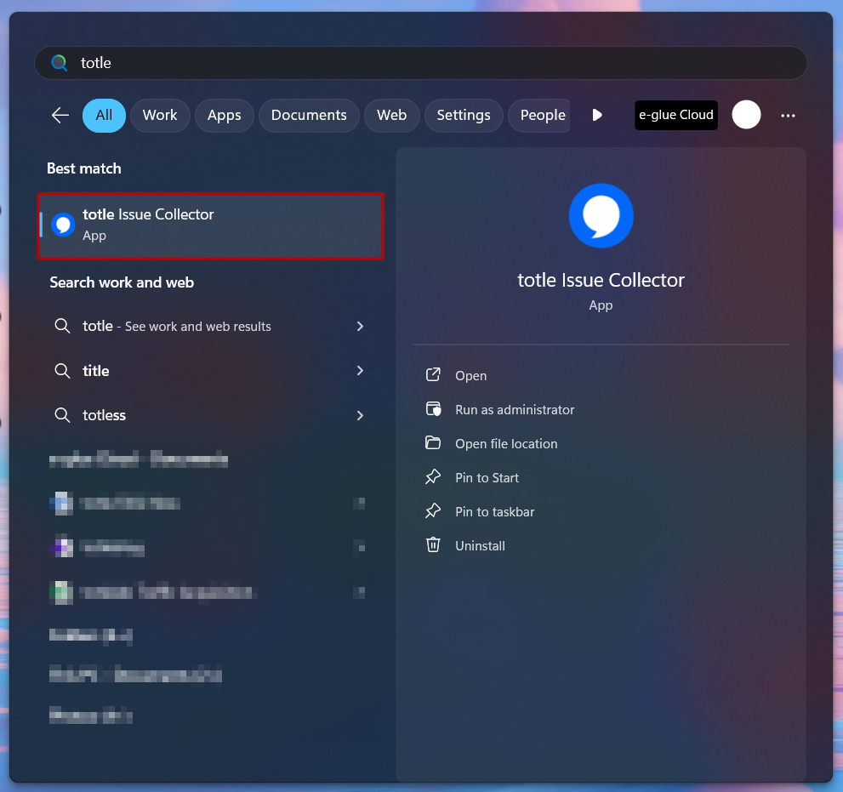
Task: Select the All filter tab
Action: coord(104,115)
